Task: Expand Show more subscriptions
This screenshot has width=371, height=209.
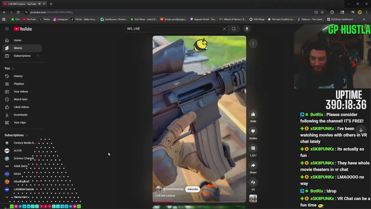Action: [x=22, y=197]
